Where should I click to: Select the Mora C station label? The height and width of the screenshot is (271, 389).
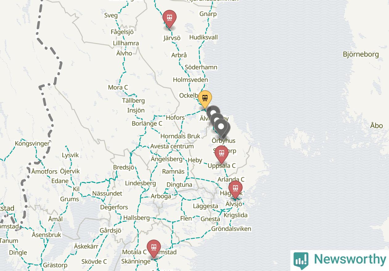pyautogui.click(x=118, y=87)
